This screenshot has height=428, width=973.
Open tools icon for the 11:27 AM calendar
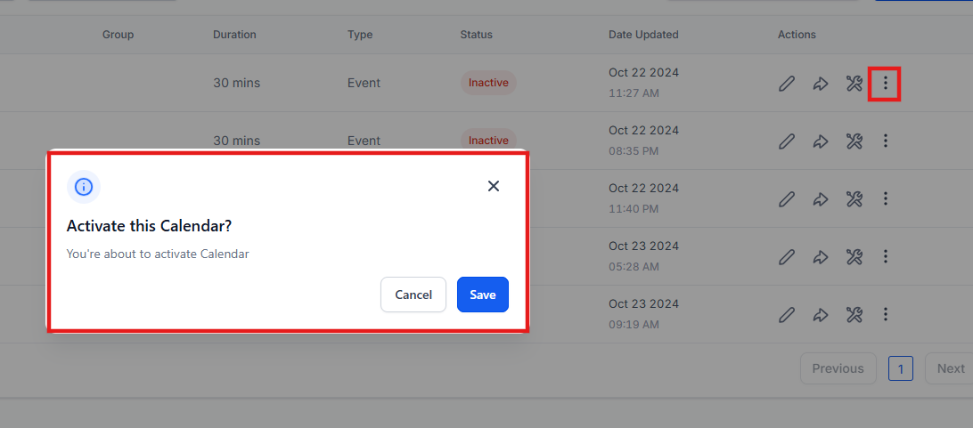(x=854, y=84)
